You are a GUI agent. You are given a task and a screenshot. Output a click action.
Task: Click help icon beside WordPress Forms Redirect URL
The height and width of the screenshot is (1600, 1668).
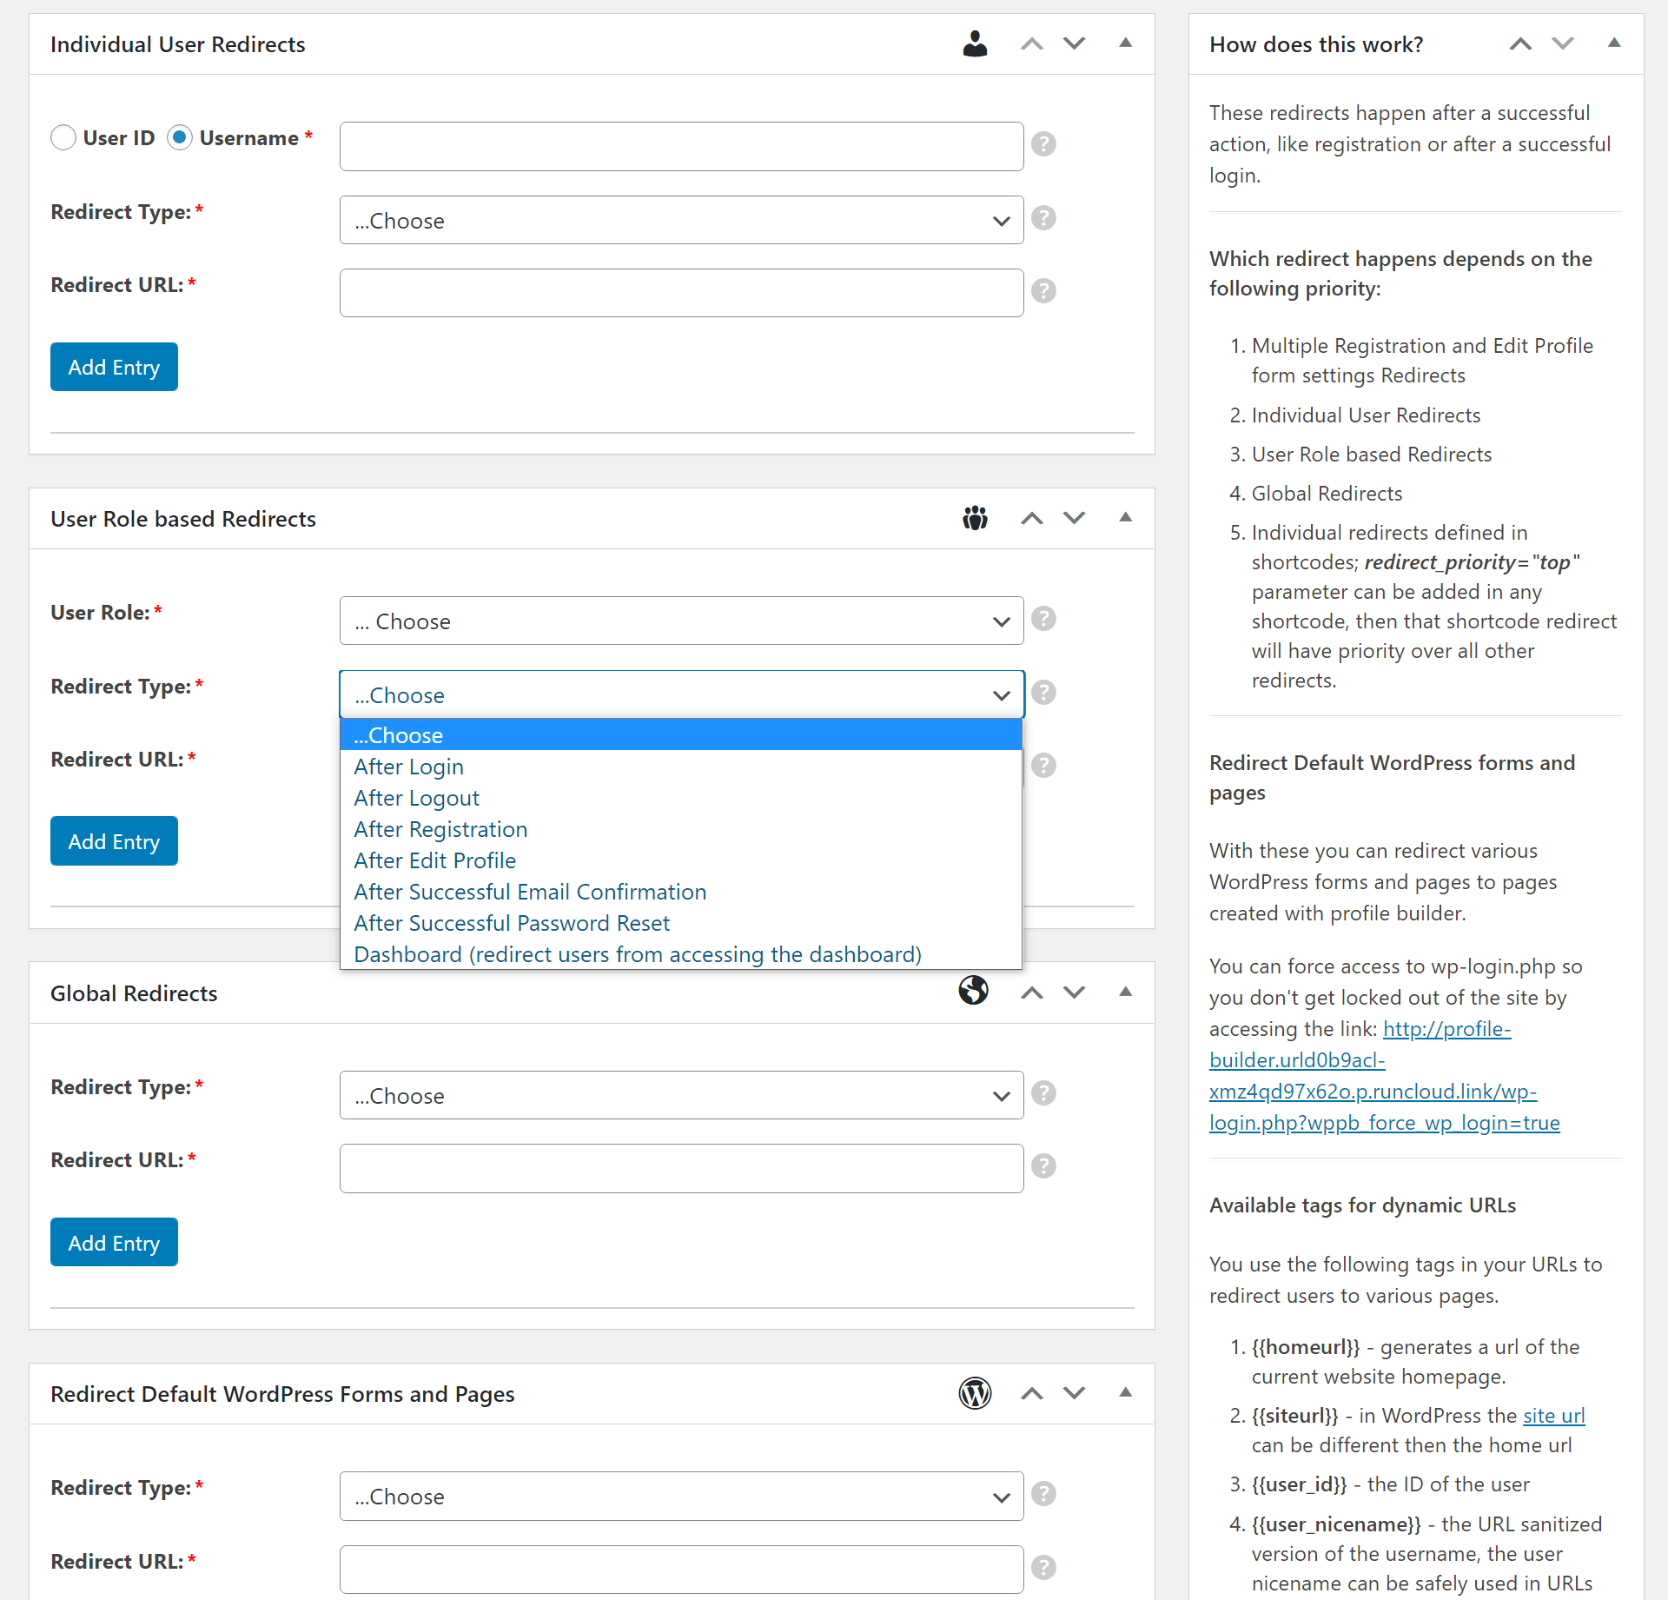point(1043,1567)
